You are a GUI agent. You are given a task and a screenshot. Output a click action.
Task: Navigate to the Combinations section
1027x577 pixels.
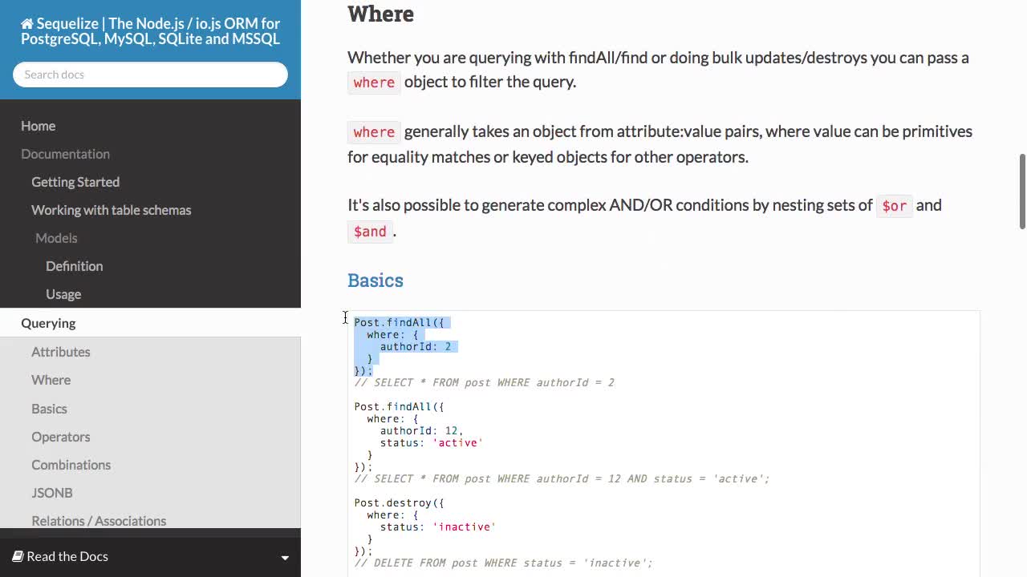(x=71, y=465)
